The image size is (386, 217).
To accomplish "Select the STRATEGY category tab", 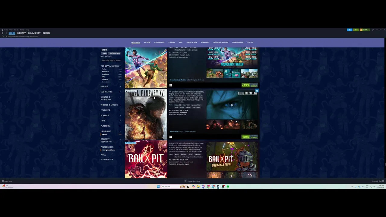I will coord(205,42).
